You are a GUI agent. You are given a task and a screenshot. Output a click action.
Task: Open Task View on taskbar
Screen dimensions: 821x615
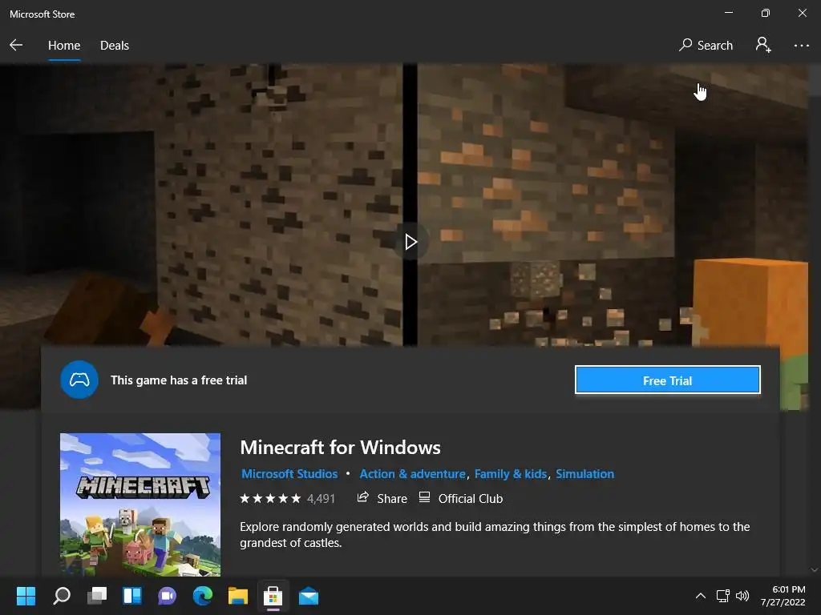pyautogui.click(x=97, y=596)
